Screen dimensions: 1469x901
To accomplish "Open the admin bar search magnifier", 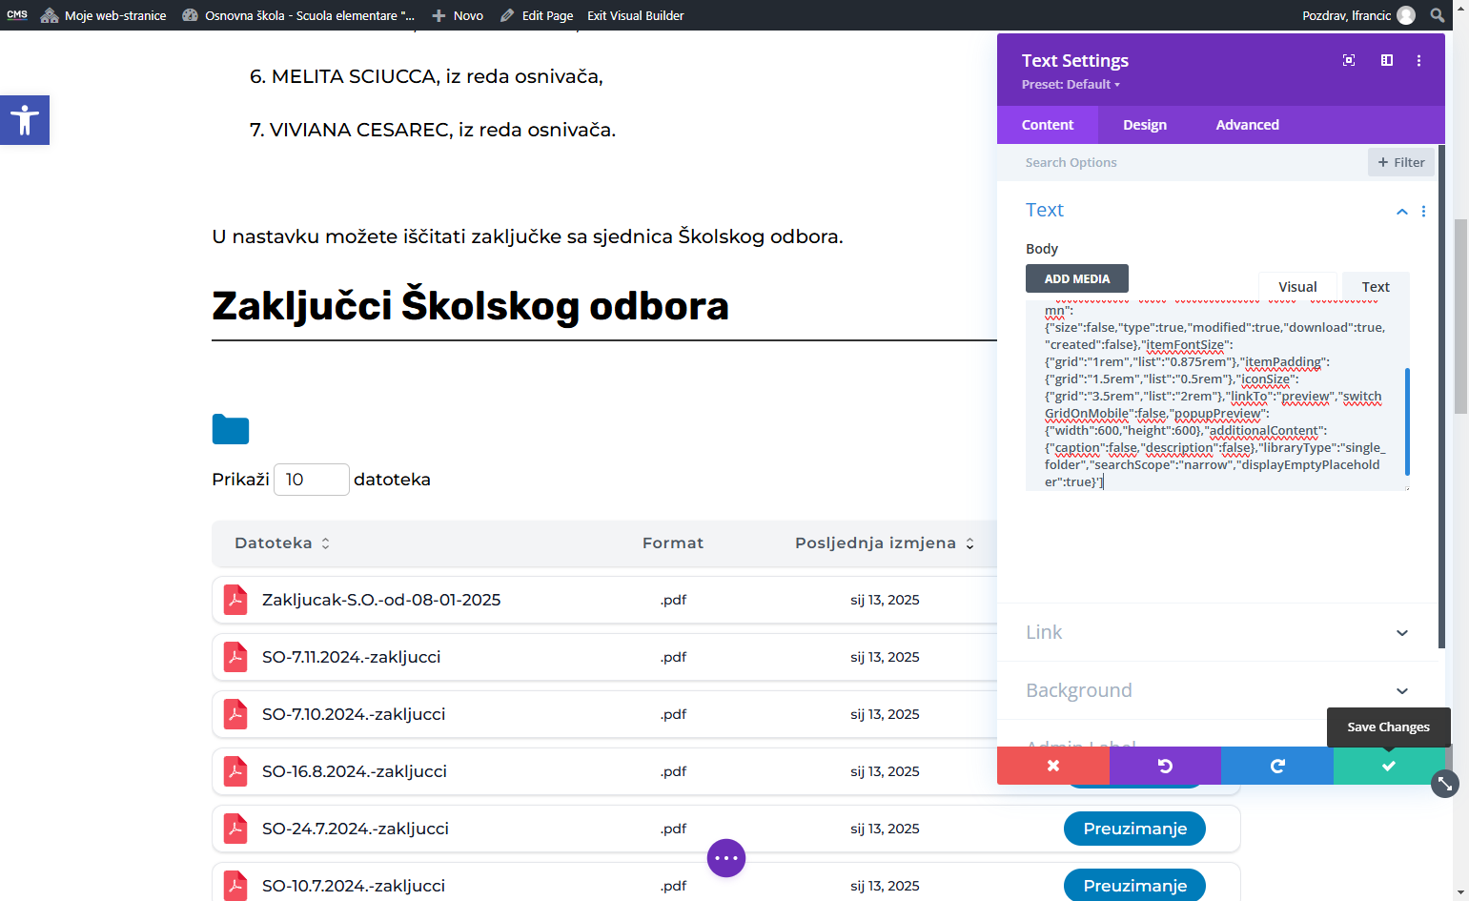I will coord(1438,15).
